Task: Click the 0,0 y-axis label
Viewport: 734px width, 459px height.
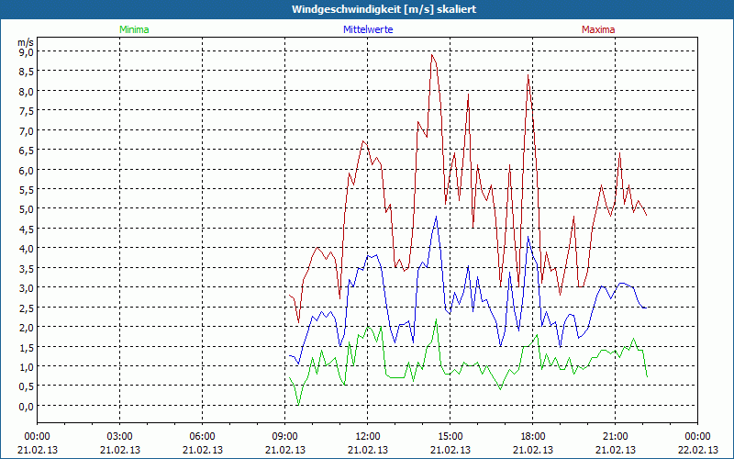Action: pyautogui.click(x=26, y=406)
